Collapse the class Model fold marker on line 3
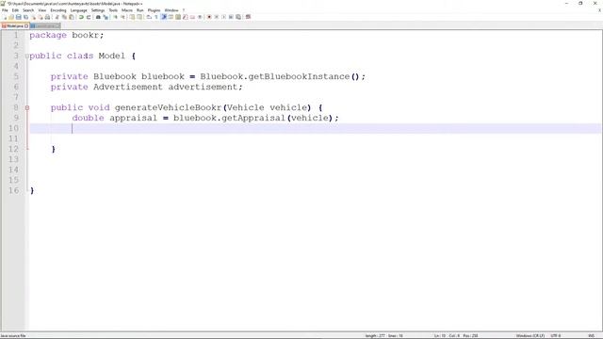The width and height of the screenshot is (603, 339). [x=27, y=56]
